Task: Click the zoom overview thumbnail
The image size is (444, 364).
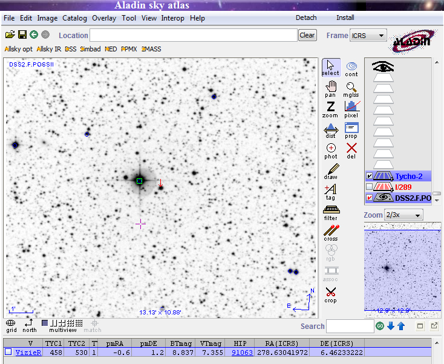Action: click(x=402, y=270)
